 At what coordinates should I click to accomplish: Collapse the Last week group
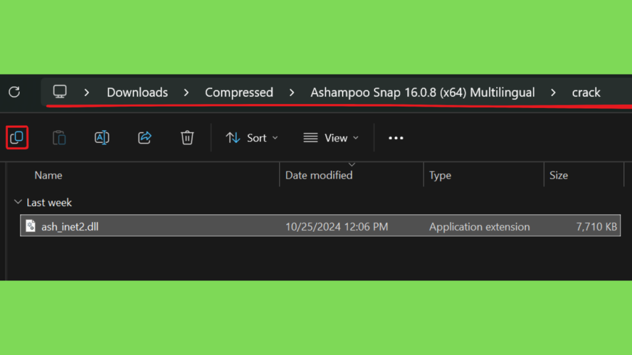click(x=18, y=202)
